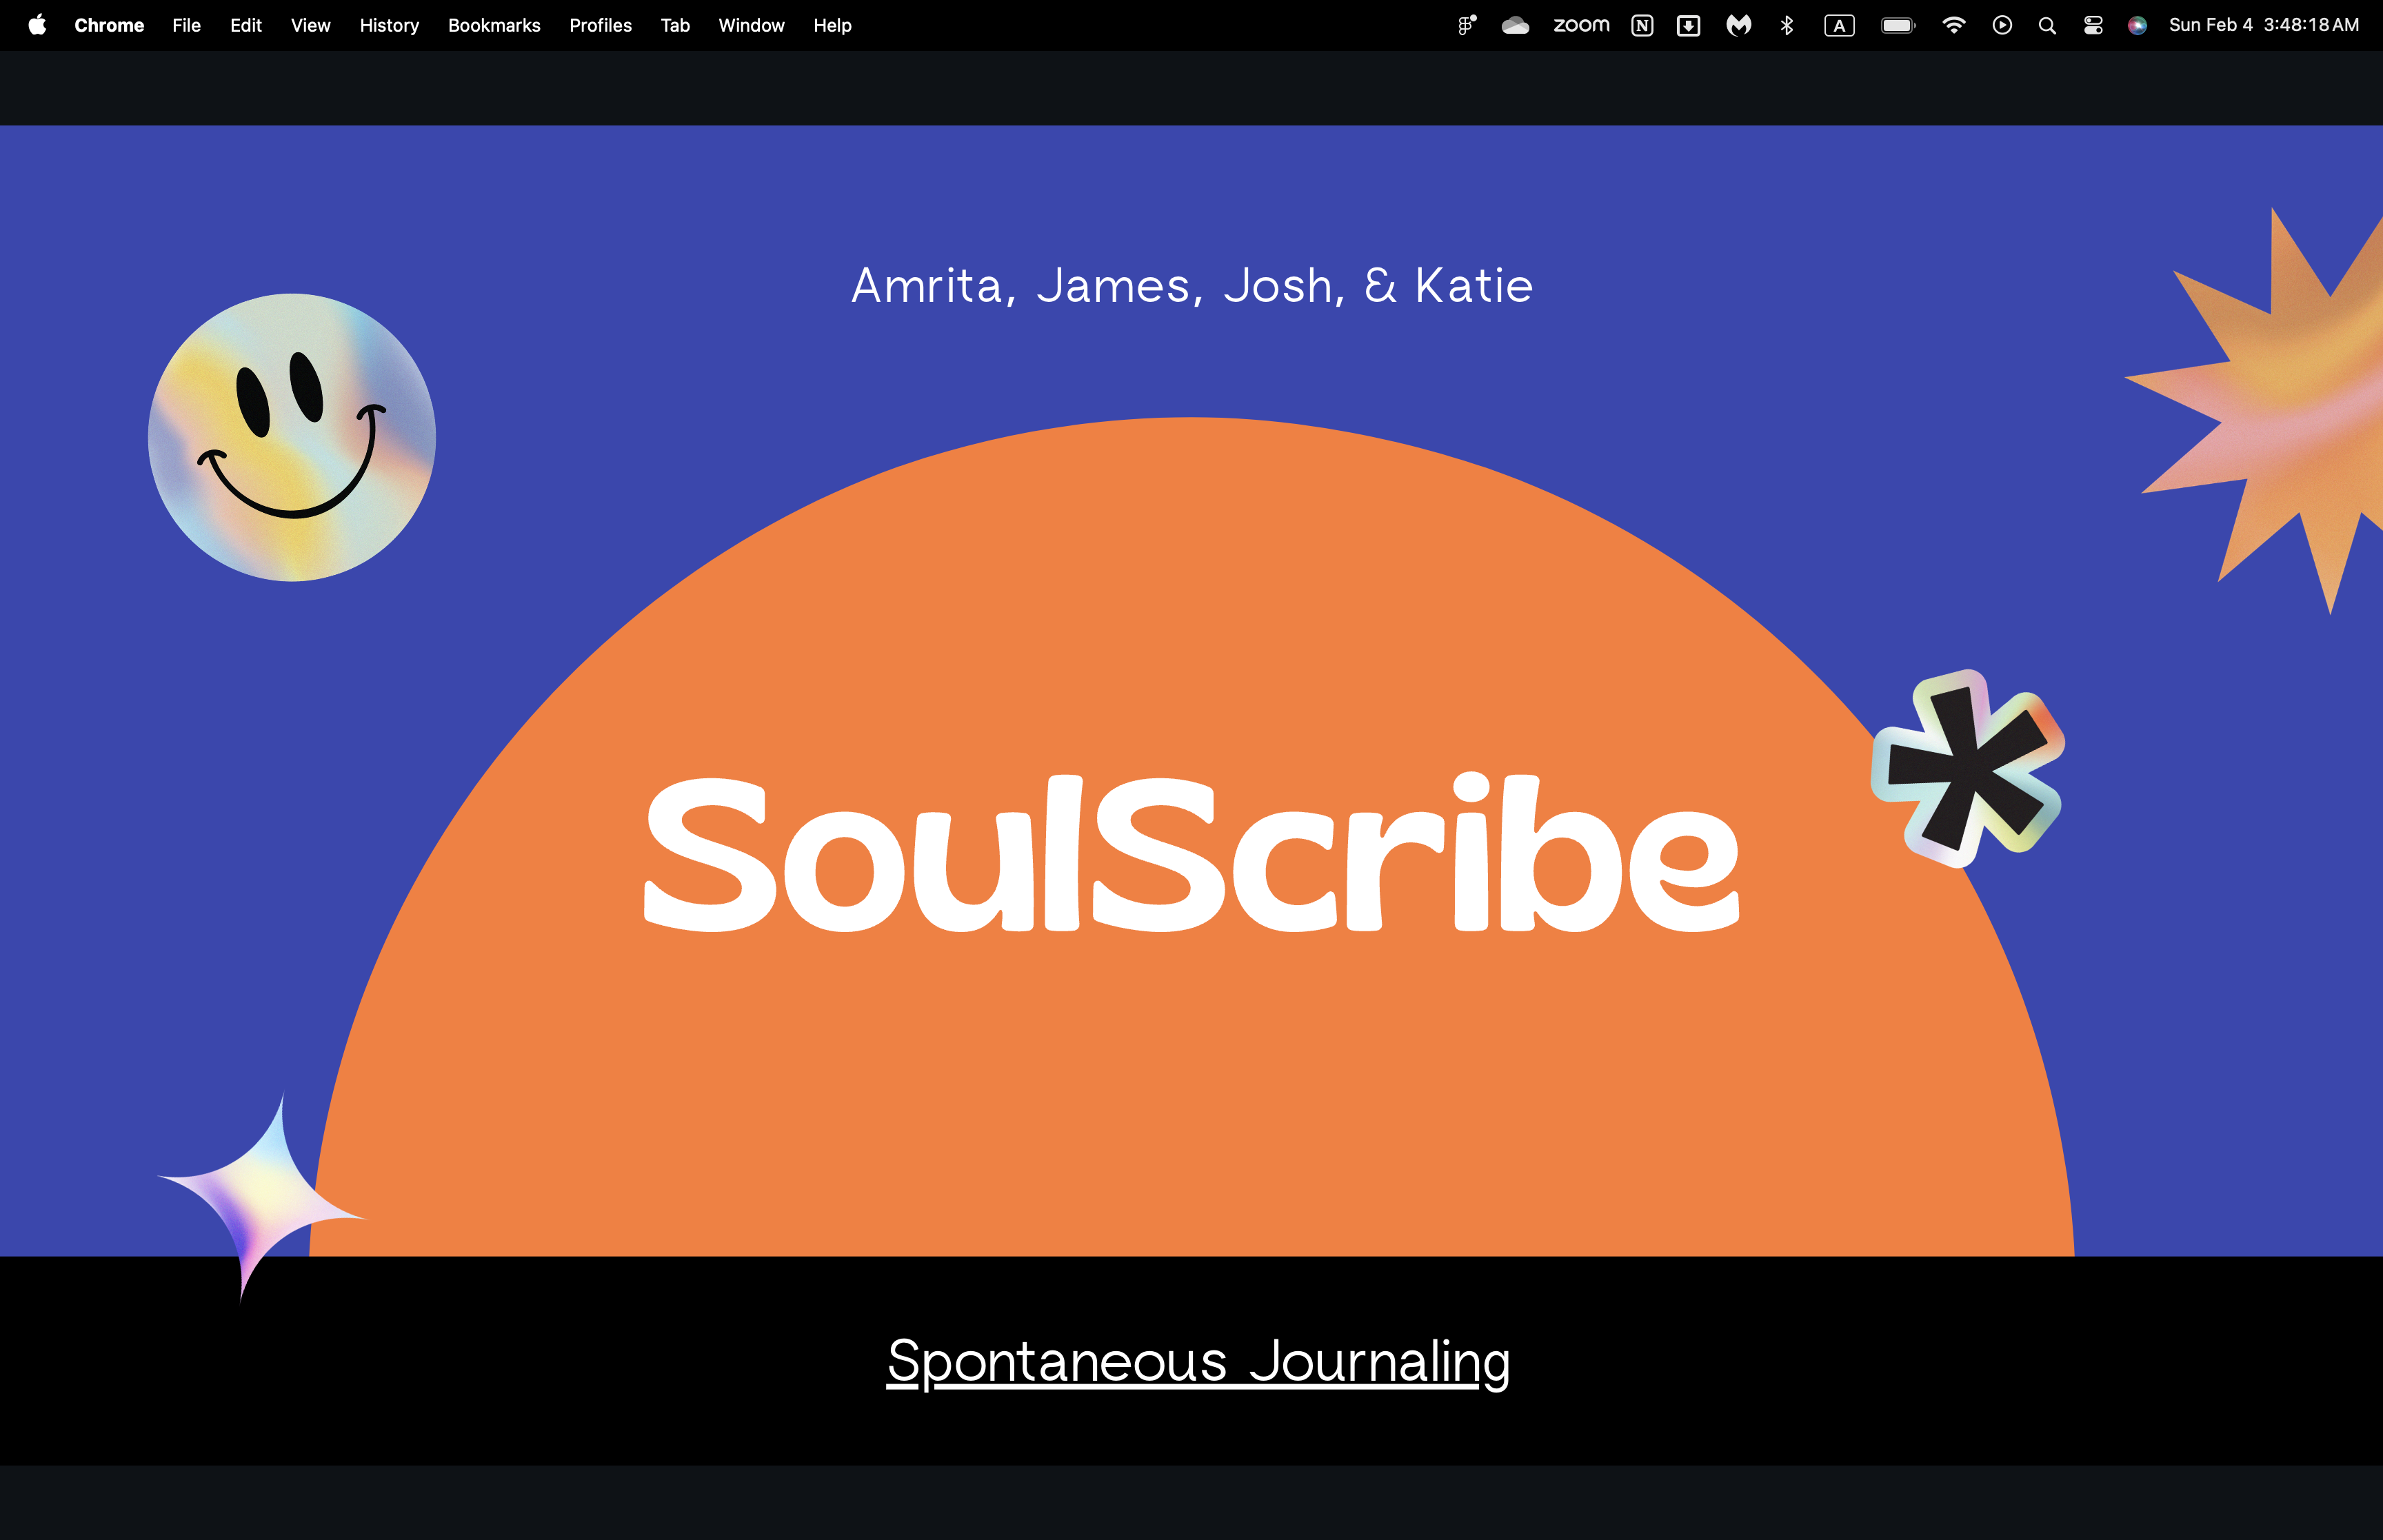Image resolution: width=2383 pixels, height=1540 pixels.
Task: Open the Window menu
Action: (751, 25)
